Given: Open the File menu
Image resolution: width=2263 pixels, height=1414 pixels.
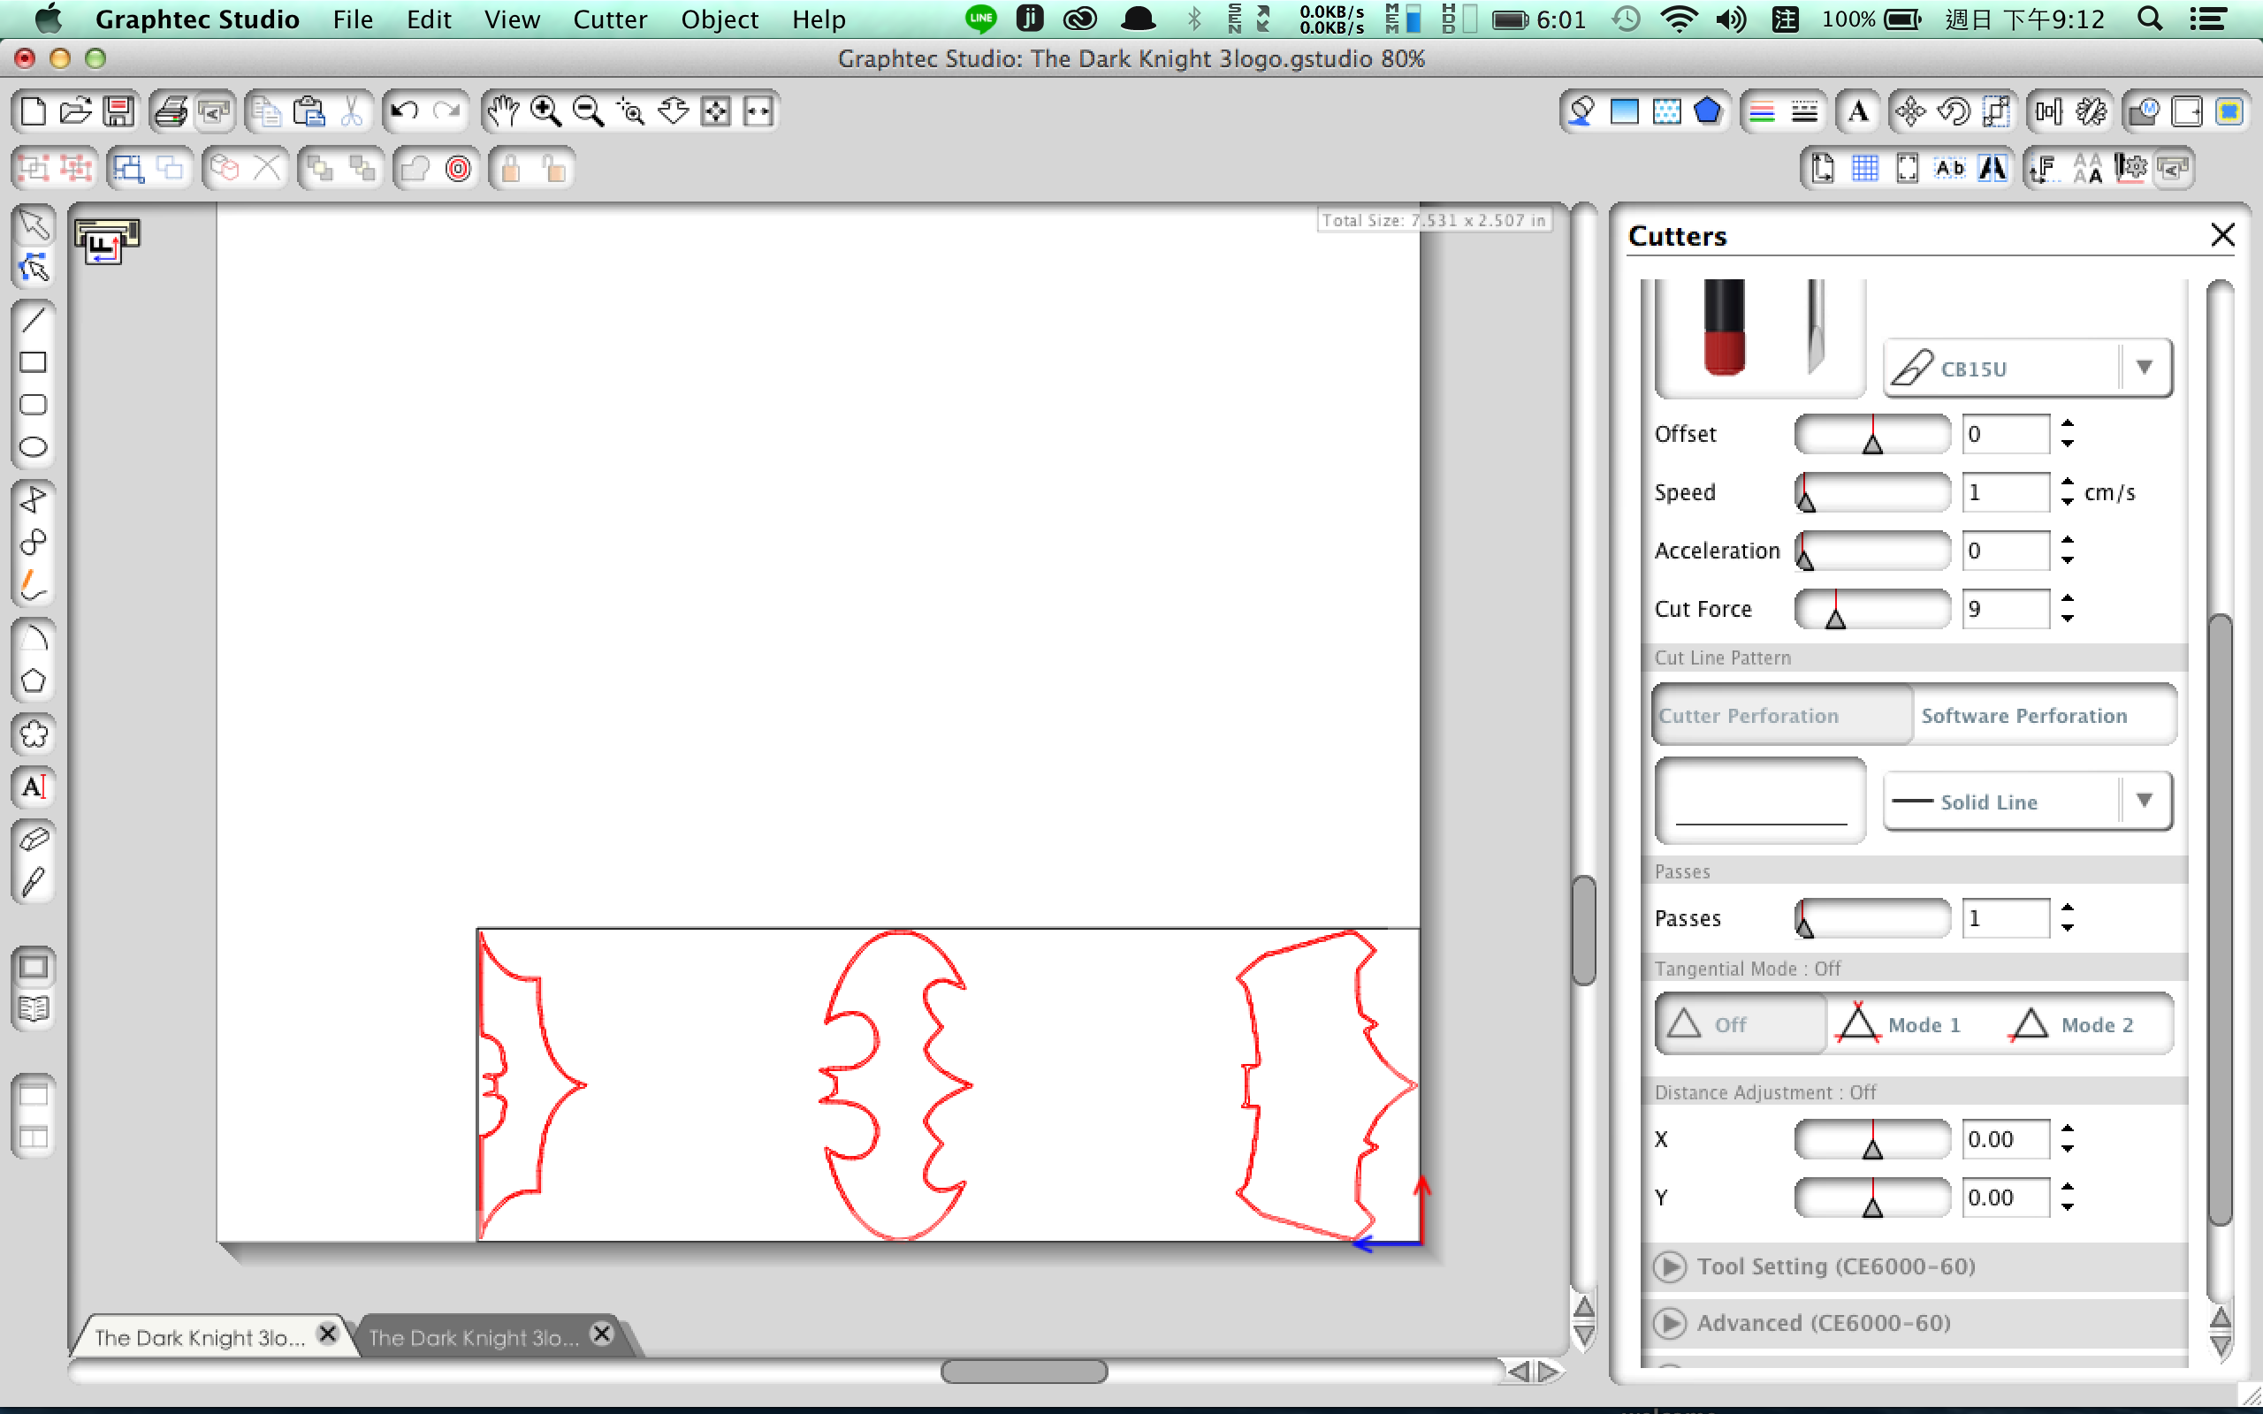Looking at the screenshot, I should coord(353,19).
